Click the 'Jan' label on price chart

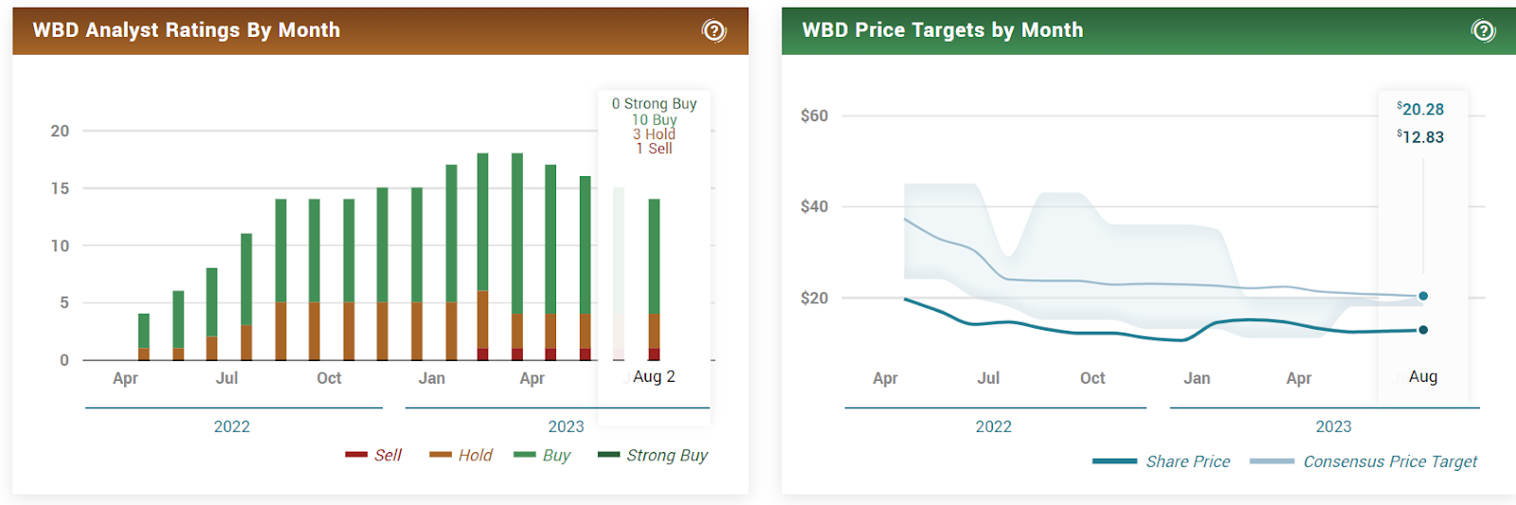(1197, 378)
